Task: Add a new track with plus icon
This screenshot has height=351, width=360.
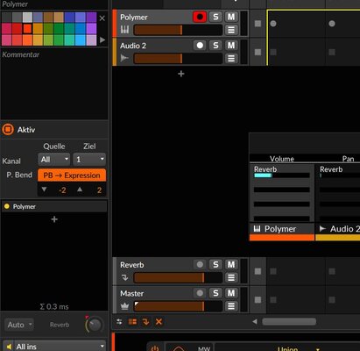Action: tap(181, 74)
